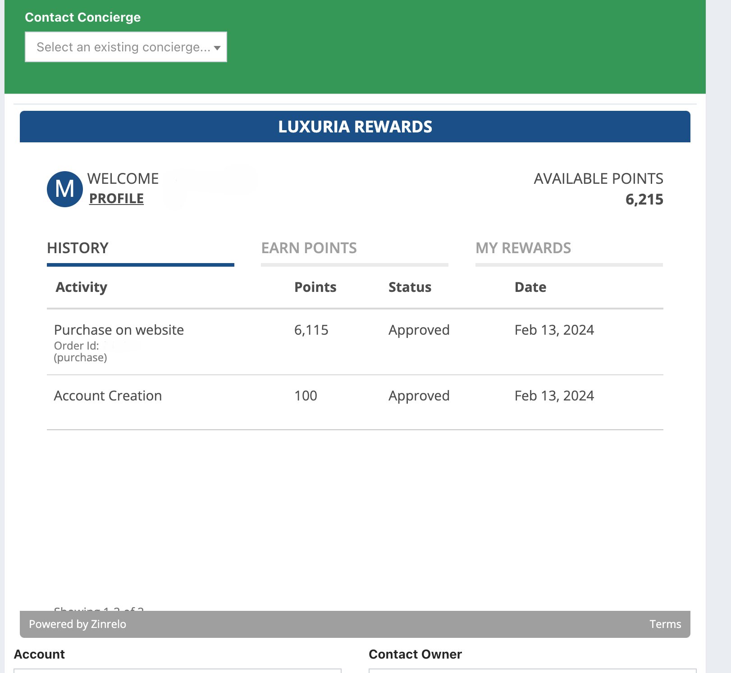This screenshot has height=673, width=731.
Task: Click the available points value 6,215
Action: [x=644, y=200]
